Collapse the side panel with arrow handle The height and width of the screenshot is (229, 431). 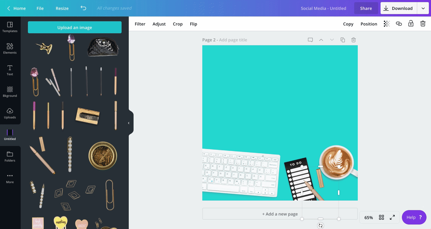[129, 123]
